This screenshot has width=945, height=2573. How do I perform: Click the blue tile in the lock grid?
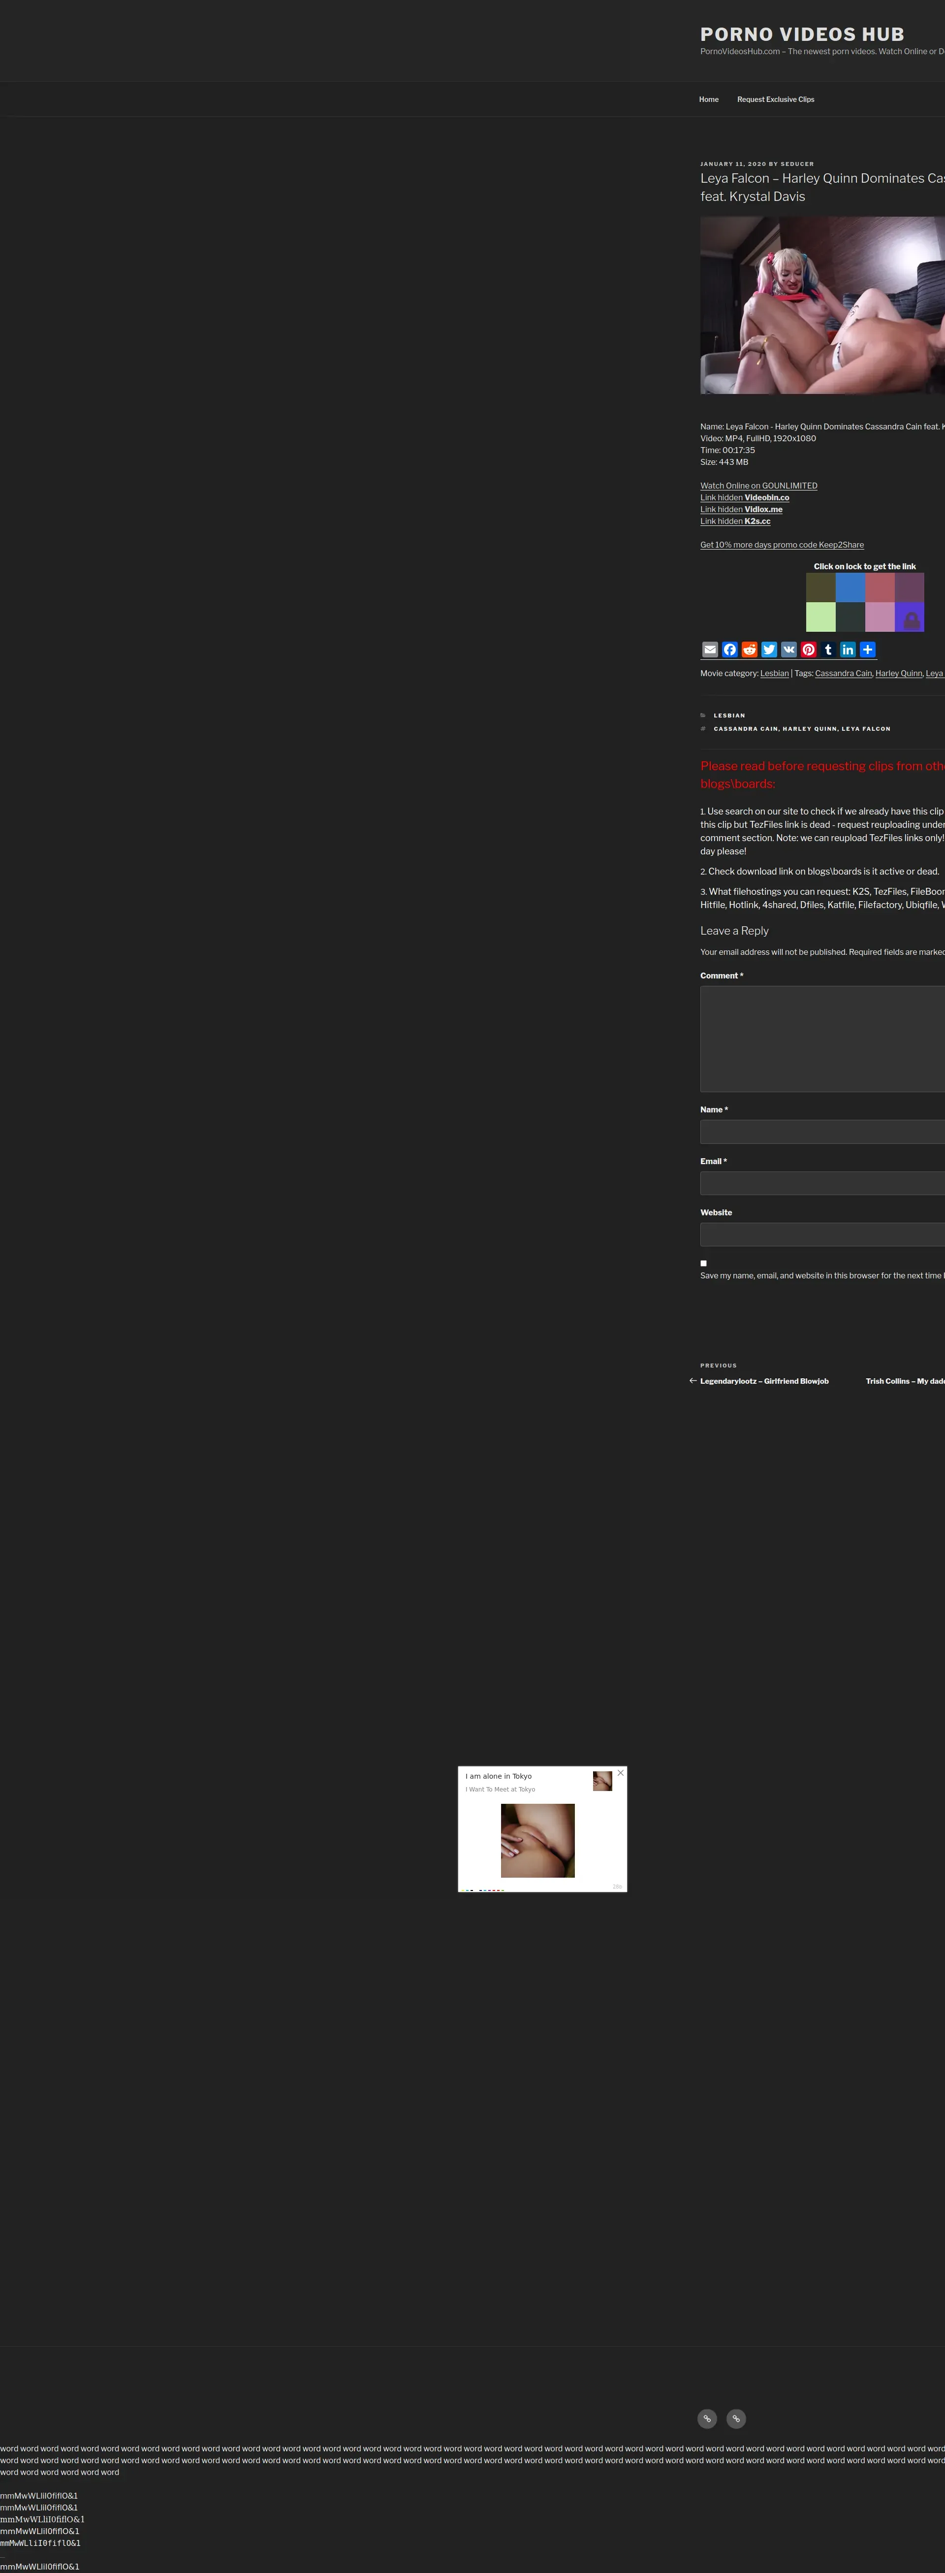850,587
